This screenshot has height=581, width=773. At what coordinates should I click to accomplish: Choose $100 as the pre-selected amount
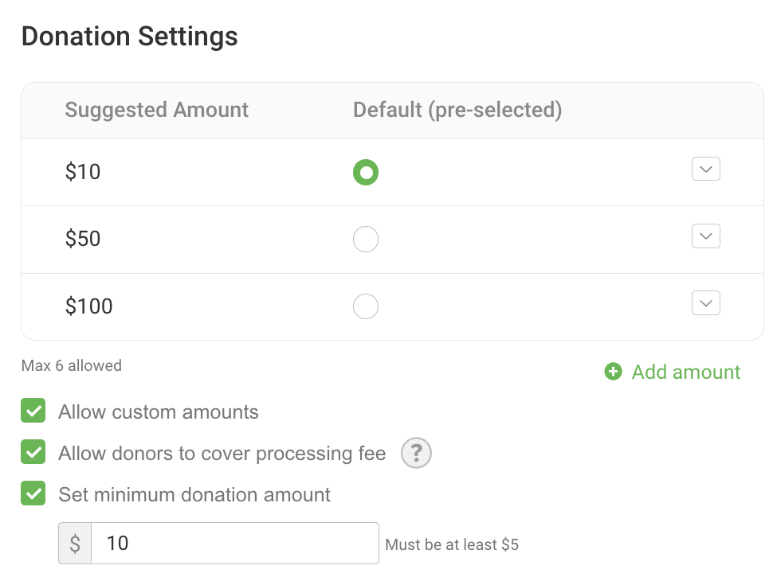(x=366, y=306)
